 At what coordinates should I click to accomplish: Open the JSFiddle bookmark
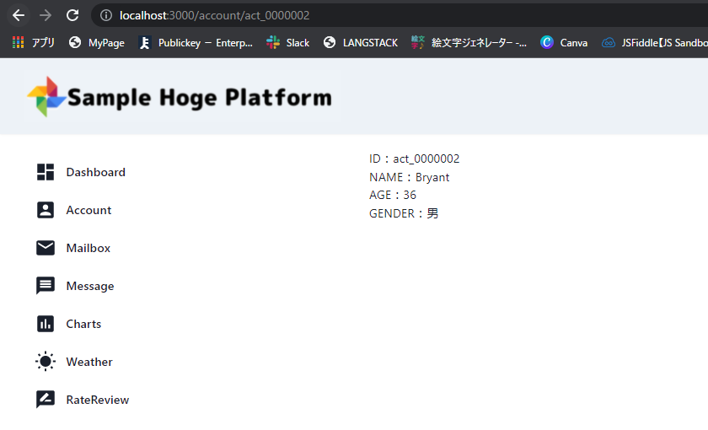coord(655,42)
